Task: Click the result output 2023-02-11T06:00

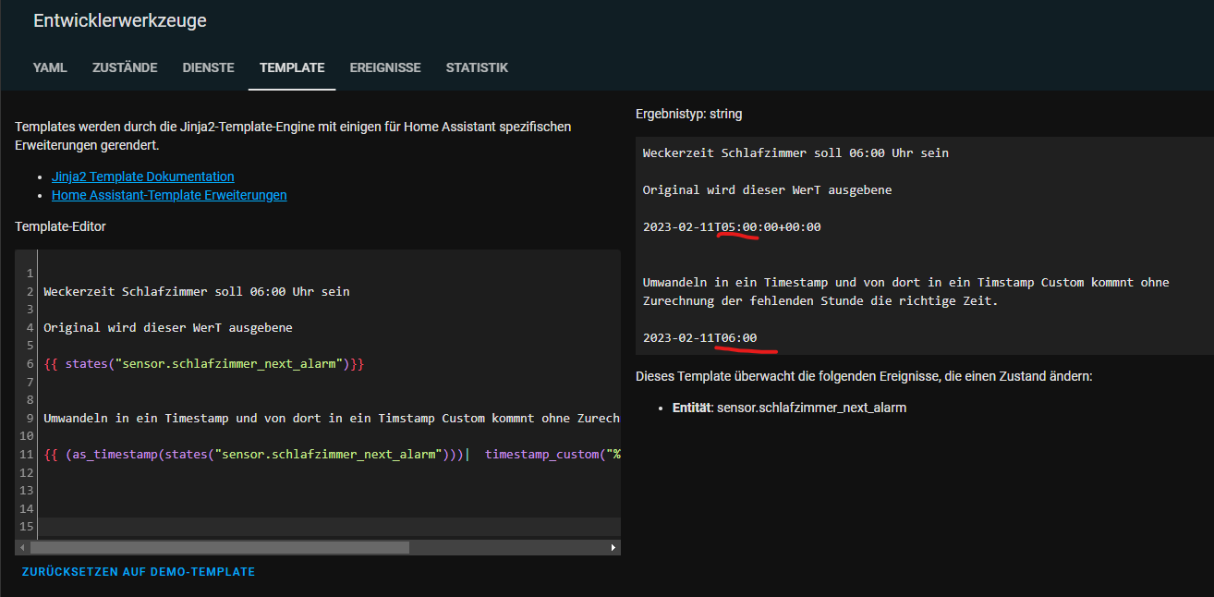Action: point(699,337)
